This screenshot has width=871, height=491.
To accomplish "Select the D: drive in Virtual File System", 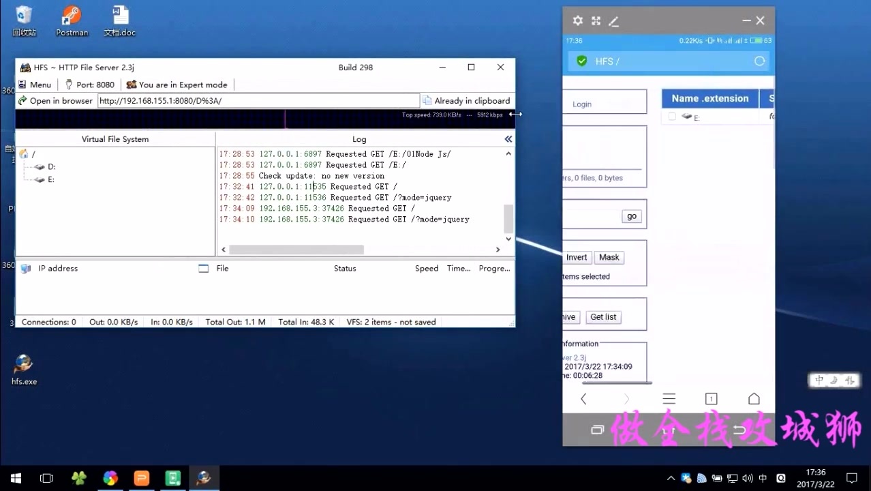I will click(45, 167).
